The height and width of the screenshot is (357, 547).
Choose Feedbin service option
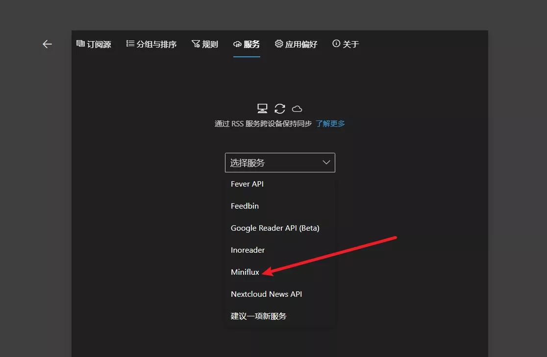coord(280,206)
